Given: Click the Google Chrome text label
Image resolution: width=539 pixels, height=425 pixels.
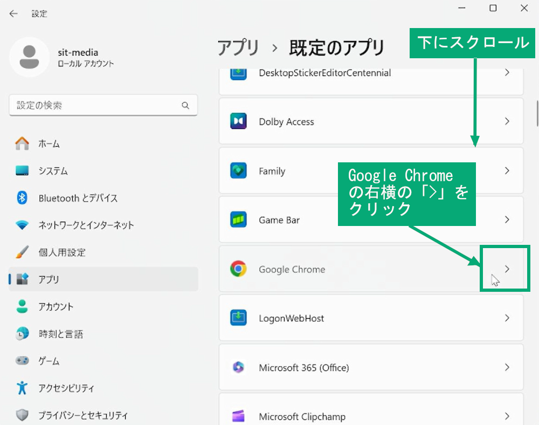Looking at the screenshot, I should coord(292,269).
